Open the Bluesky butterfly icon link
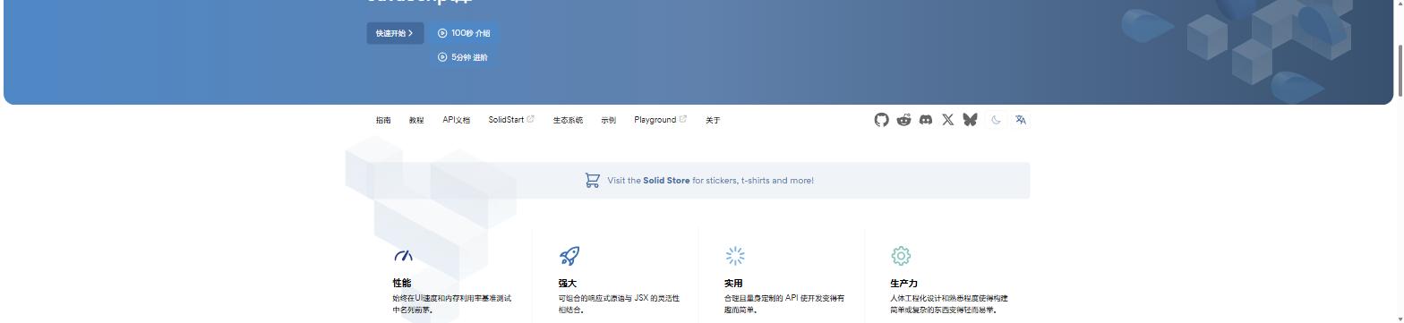1404x323 pixels. (970, 120)
